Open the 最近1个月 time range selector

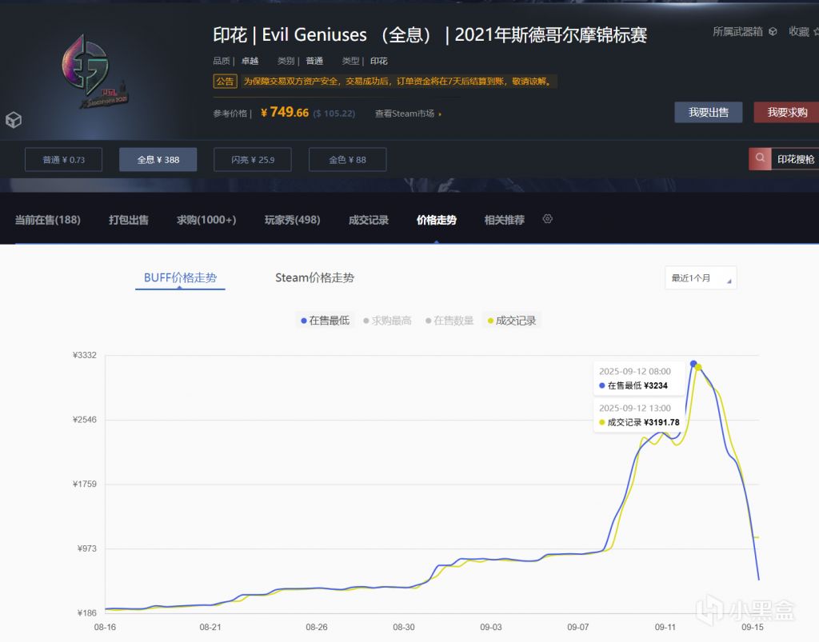[701, 277]
